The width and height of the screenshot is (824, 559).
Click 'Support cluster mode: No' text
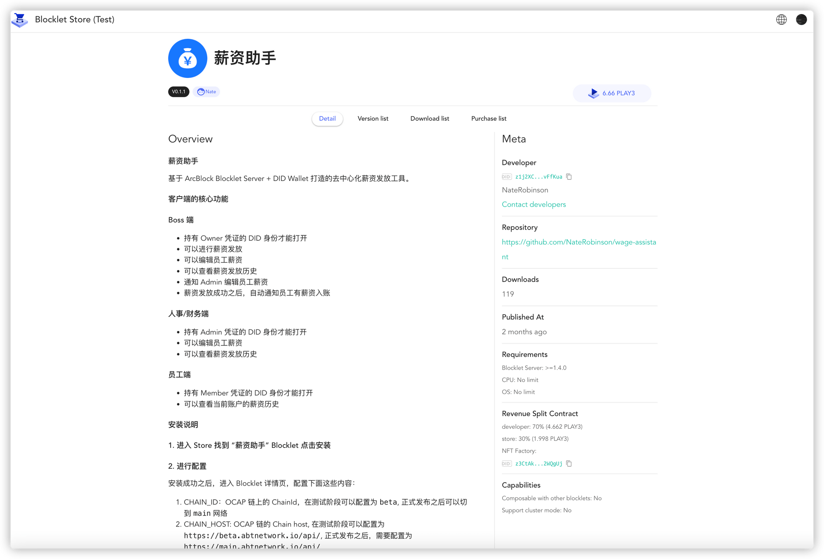pos(536,510)
